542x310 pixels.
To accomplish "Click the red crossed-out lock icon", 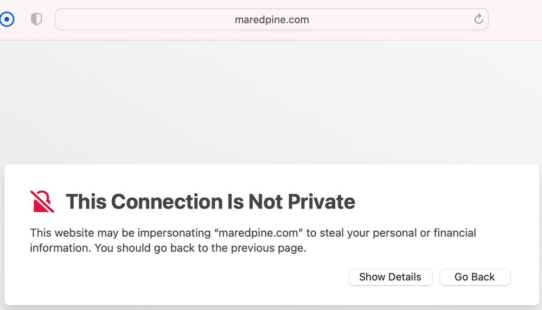I will coord(42,201).
